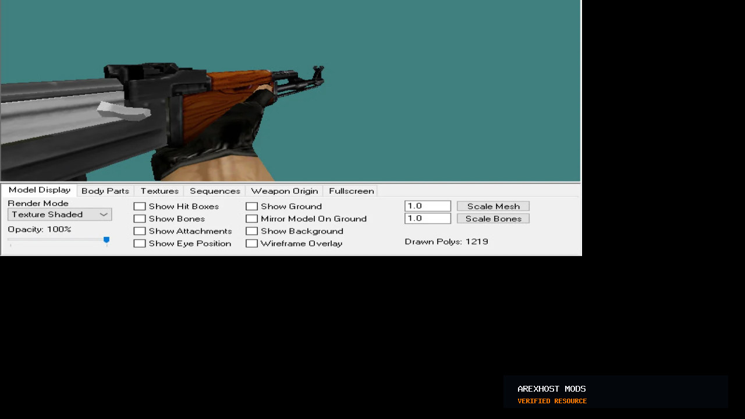Image resolution: width=745 pixels, height=419 pixels.
Task: Enable Show Ground checkbox
Action: 251,207
